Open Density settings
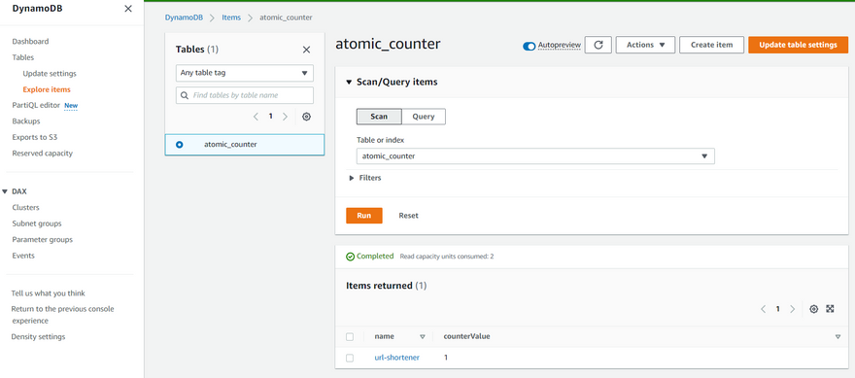Image resolution: width=855 pixels, height=378 pixels. click(x=38, y=336)
